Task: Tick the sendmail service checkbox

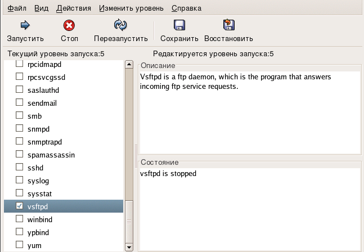Action: click(20, 103)
